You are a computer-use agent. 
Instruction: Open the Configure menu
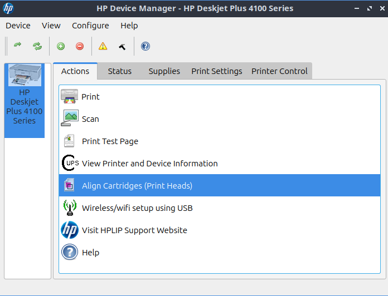tap(90, 26)
